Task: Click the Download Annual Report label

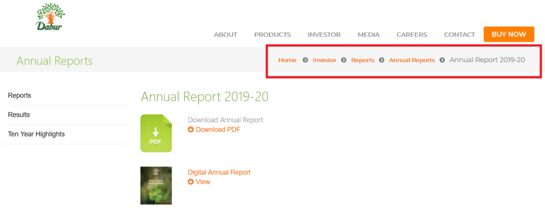Action: coord(226,120)
